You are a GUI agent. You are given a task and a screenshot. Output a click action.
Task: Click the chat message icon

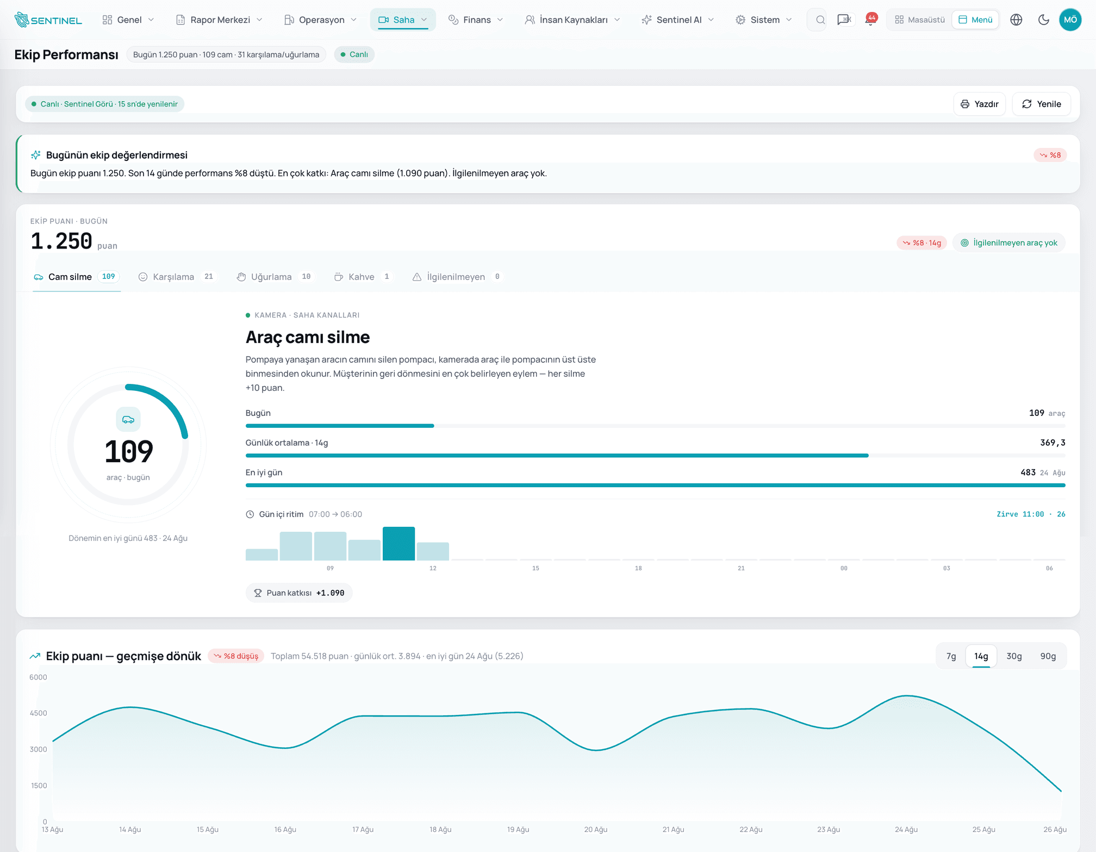(x=844, y=20)
